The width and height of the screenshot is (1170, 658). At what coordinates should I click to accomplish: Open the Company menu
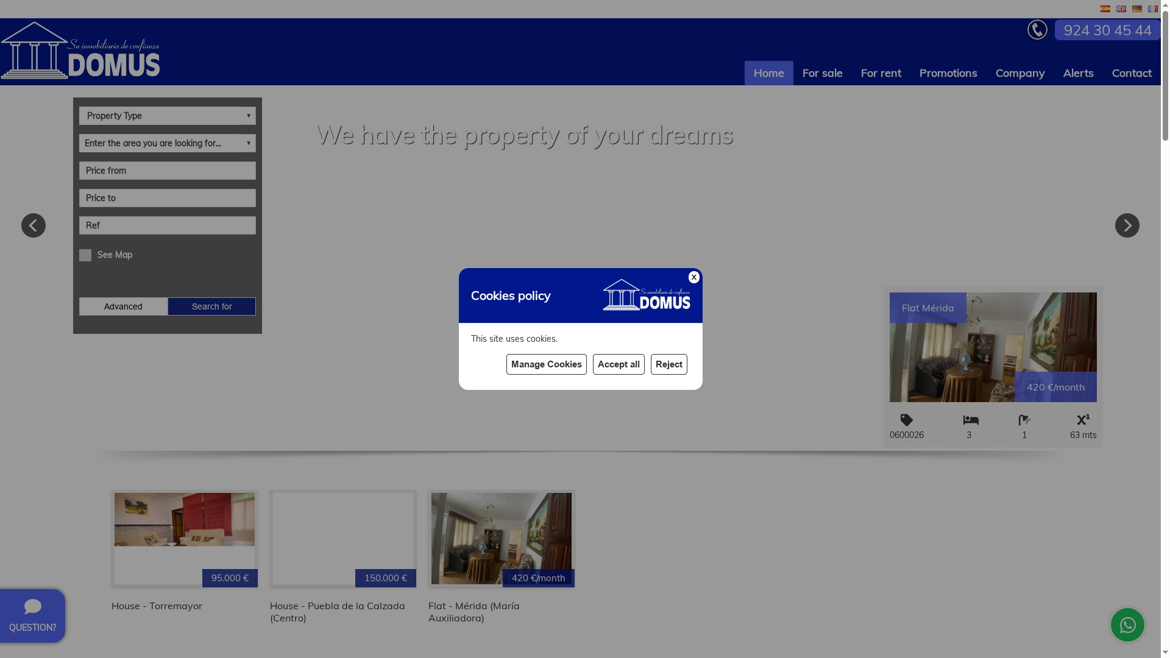pos(1019,73)
